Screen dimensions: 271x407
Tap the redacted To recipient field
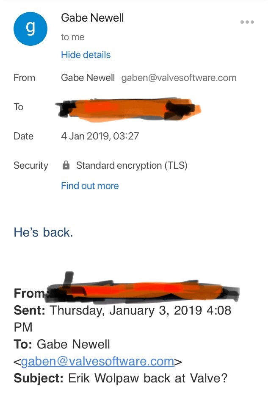pos(128,110)
